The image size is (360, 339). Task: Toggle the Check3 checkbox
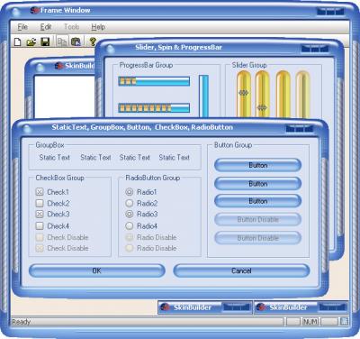click(40, 215)
